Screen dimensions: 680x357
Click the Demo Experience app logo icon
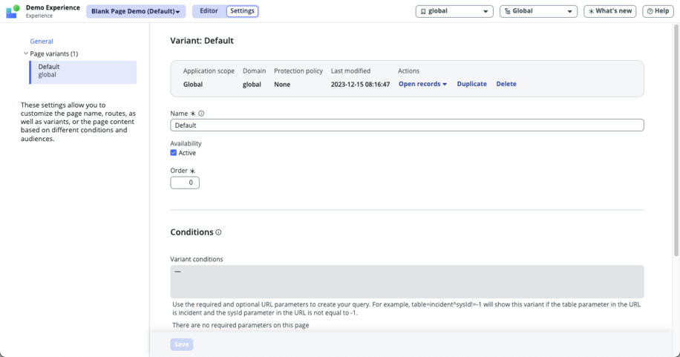tap(13, 11)
